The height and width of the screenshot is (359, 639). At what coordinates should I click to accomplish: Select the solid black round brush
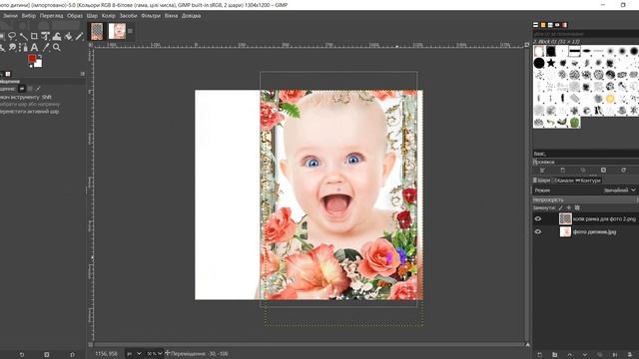[x=539, y=63]
